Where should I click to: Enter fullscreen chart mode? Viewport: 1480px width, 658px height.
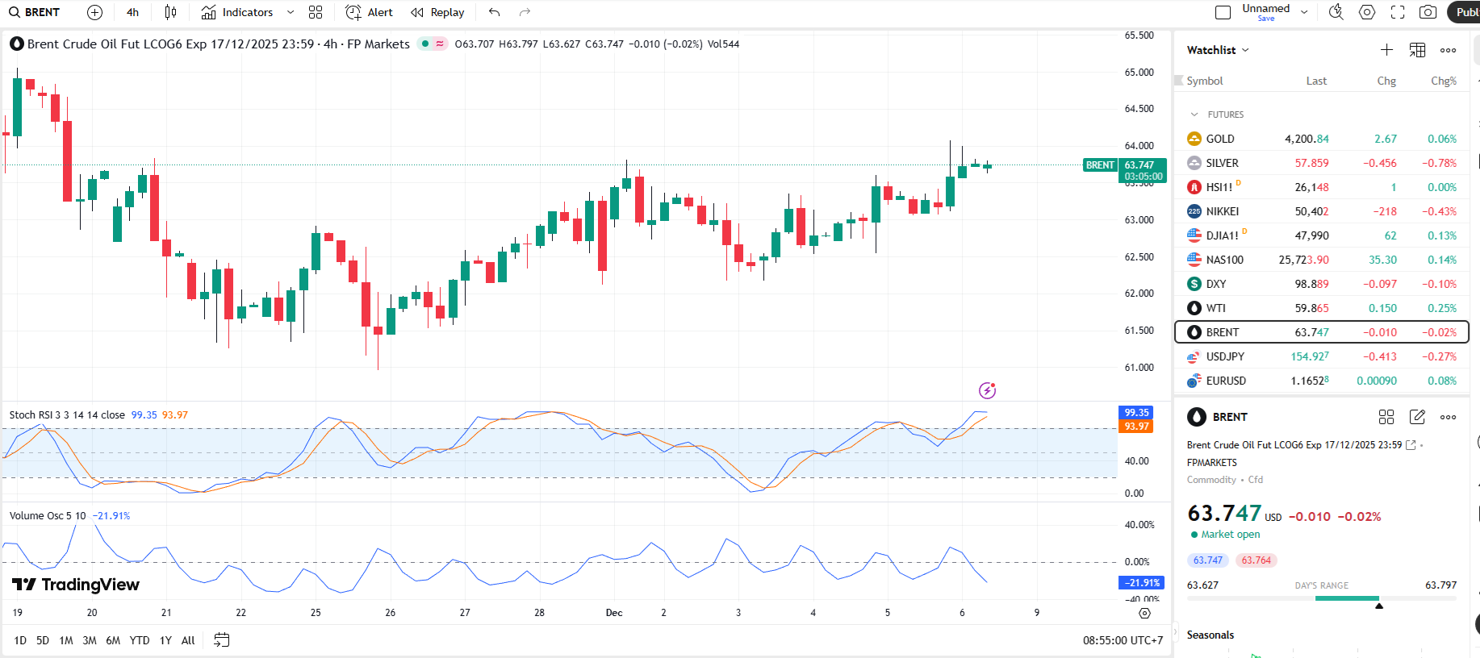tap(1398, 12)
